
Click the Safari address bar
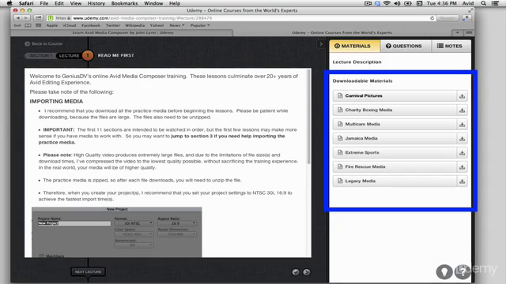coord(240,18)
